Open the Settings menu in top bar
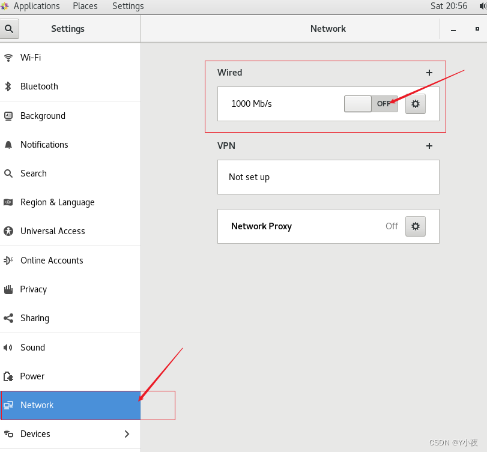This screenshot has height=452, width=487. 127,7
